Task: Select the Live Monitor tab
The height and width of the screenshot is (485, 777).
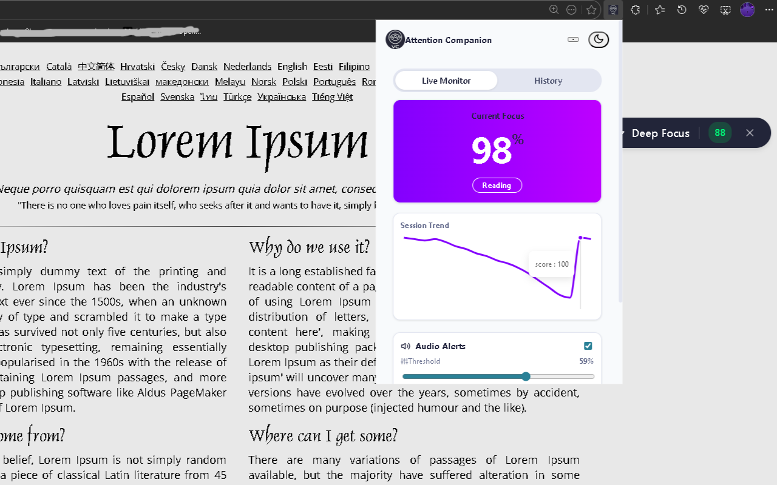Action: pyautogui.click(x=446, y=80)
